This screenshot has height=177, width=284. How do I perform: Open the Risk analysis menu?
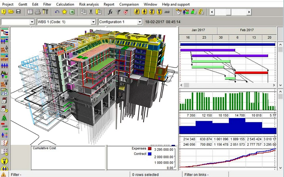click(89, 4)
